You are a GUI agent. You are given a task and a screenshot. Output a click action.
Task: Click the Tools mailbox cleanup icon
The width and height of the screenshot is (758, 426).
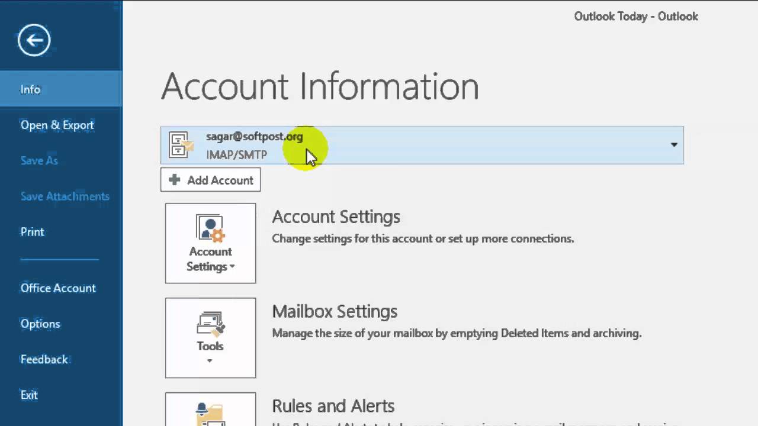pos(210,324)
